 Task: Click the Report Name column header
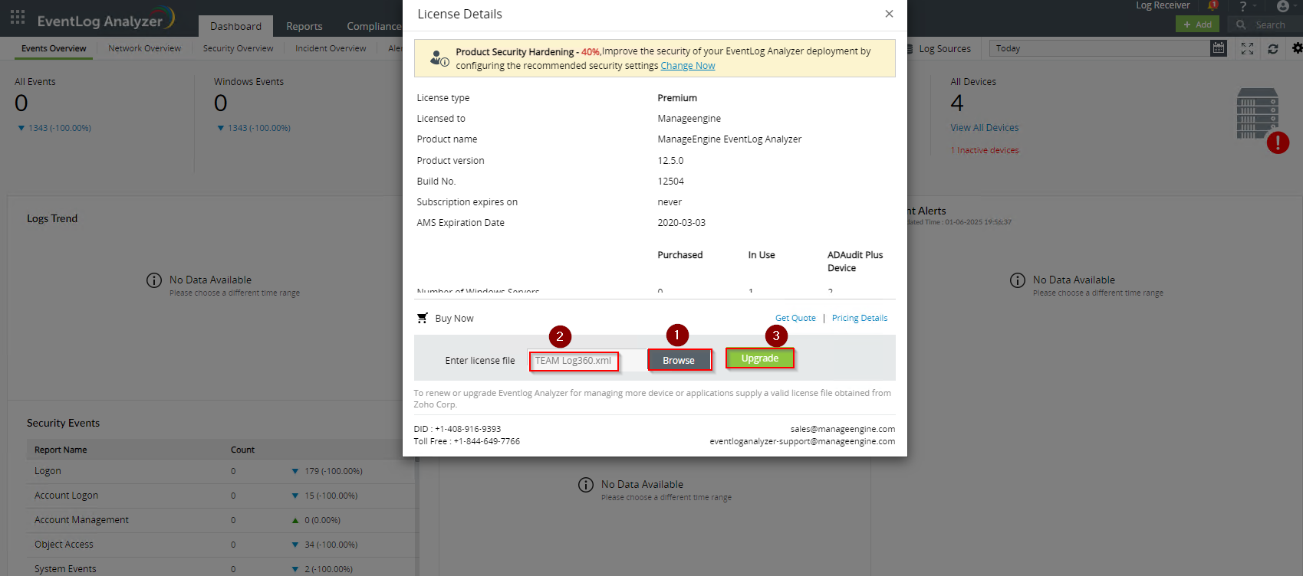(61, 450)
